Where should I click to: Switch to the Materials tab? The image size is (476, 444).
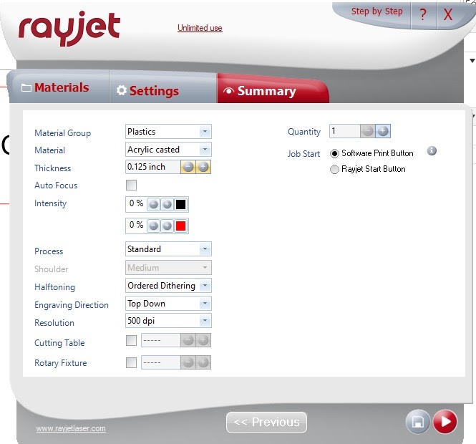coord(56,87)
